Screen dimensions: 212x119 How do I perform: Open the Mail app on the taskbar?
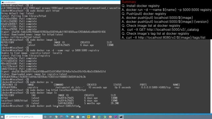(83, 117)
